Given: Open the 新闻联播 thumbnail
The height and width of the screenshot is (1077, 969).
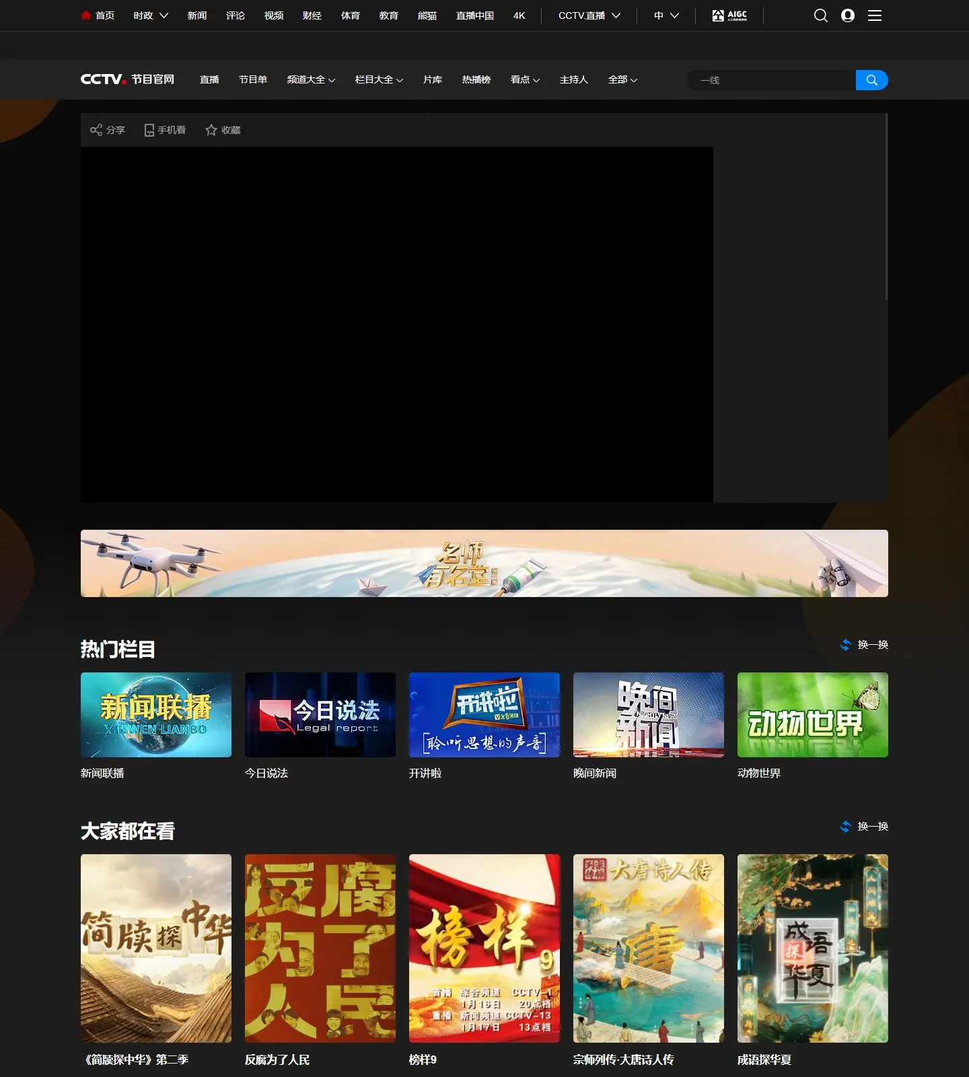Looking at the screenshot, I should 156,715.
